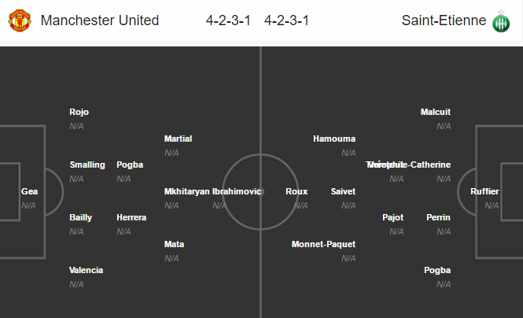
Task: Open the Saint-Etienne team name
Action: 444,20
